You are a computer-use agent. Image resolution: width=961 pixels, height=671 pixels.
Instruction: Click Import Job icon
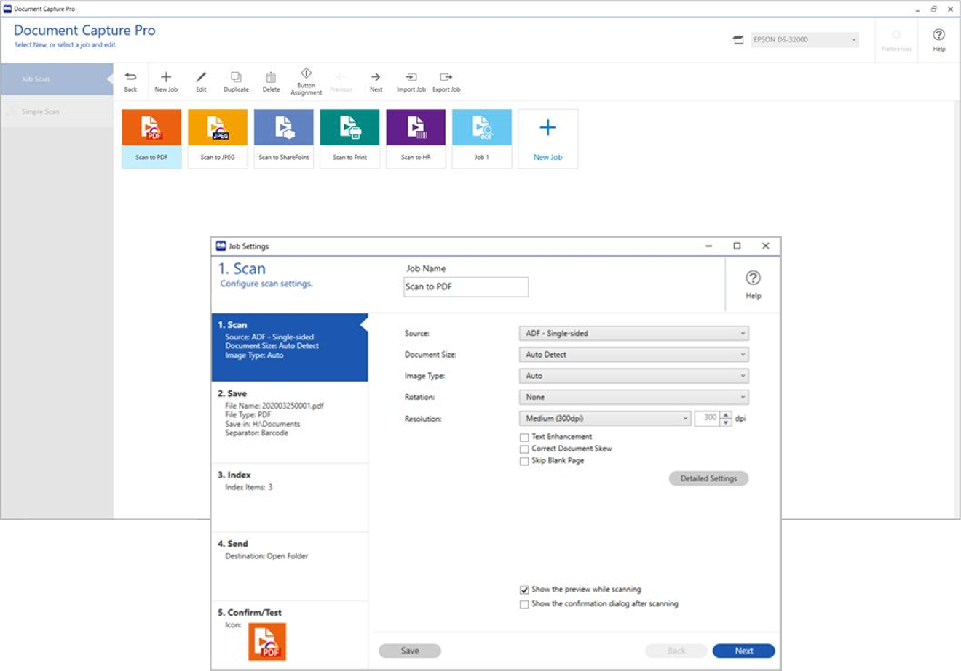point(411,81)
